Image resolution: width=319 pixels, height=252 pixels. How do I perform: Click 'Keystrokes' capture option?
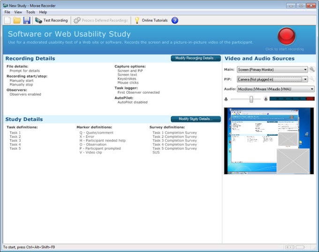(x=127, y=79)
